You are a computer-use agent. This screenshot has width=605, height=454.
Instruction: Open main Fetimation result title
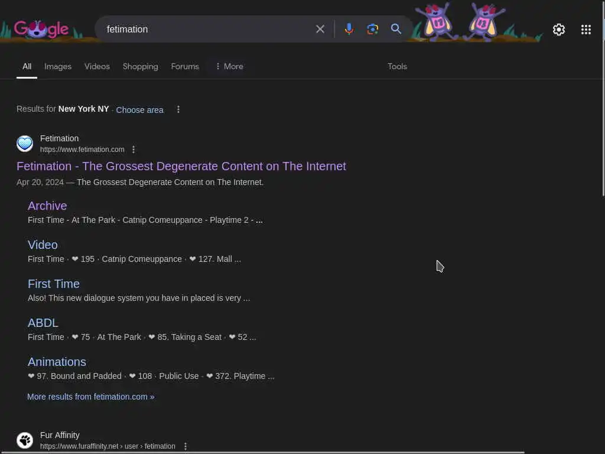click(181, 166)
